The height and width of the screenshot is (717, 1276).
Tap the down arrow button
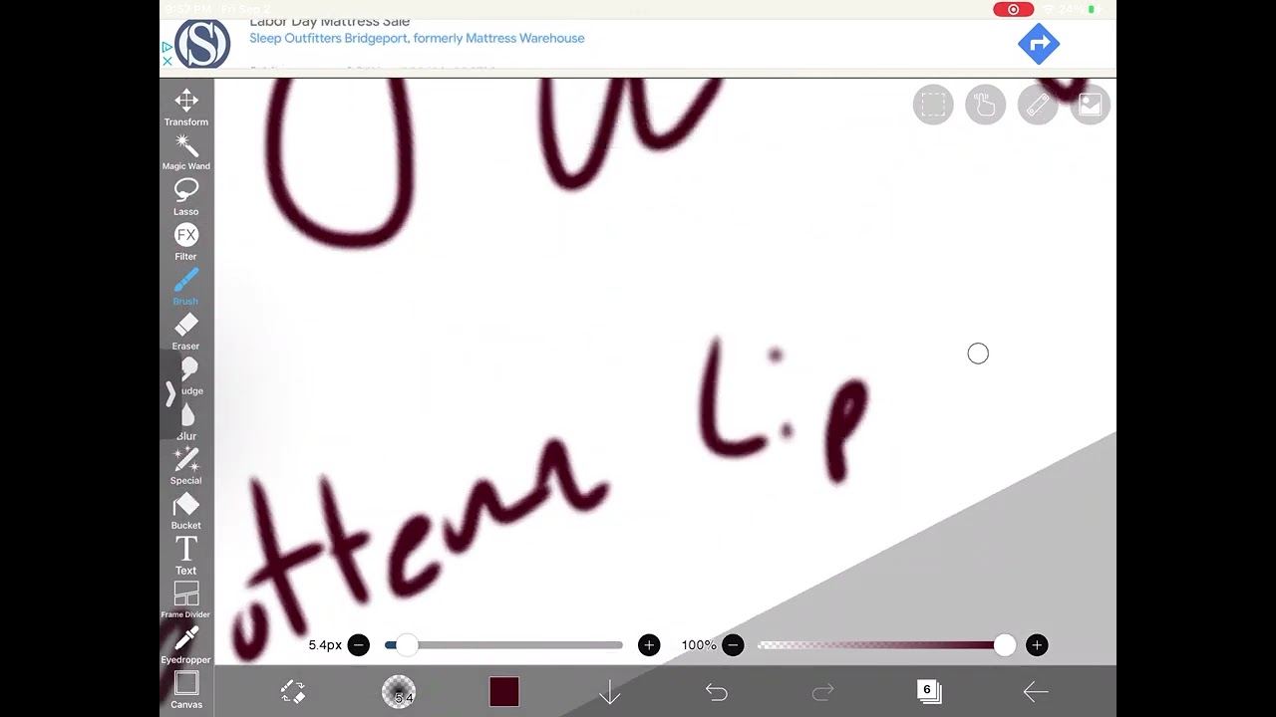tap(610, 692)
